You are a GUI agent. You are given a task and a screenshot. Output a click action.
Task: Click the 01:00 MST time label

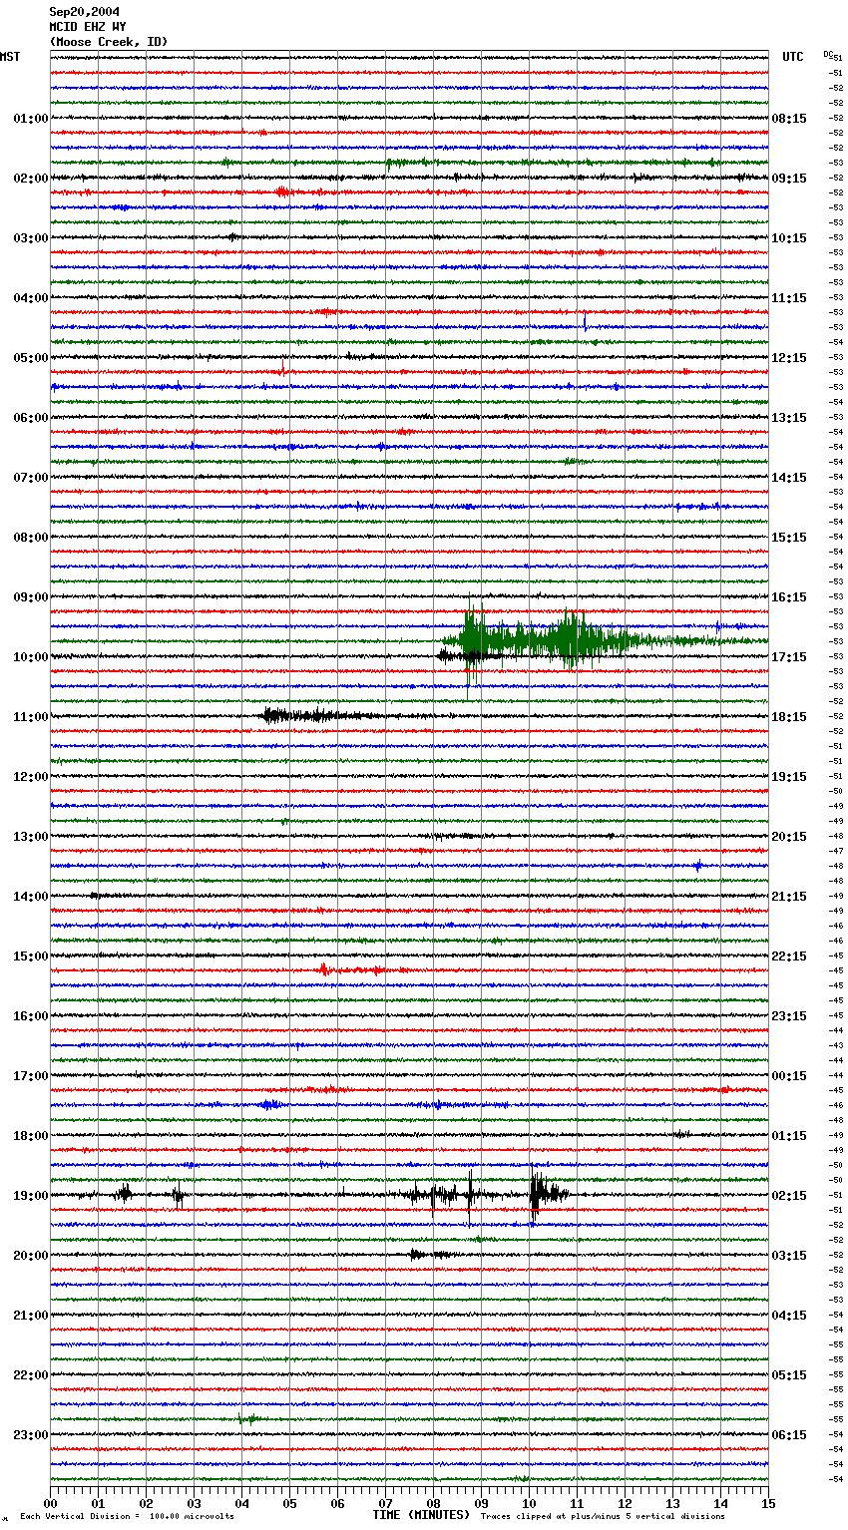[30, 119]
